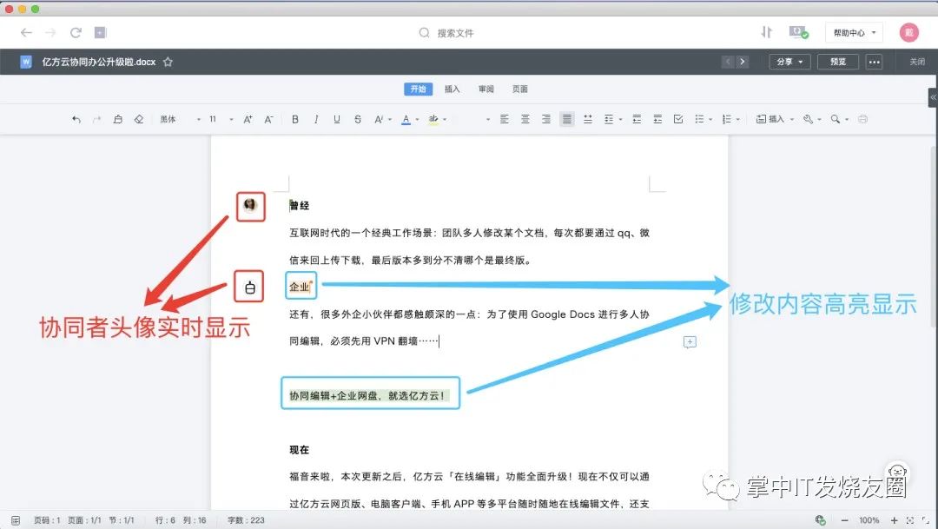Click the 分享 share button
The image size is (938, 529).
[789, 62]
